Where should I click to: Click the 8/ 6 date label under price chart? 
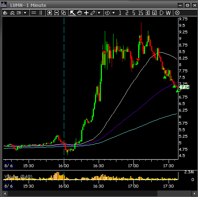click(8, 166)
